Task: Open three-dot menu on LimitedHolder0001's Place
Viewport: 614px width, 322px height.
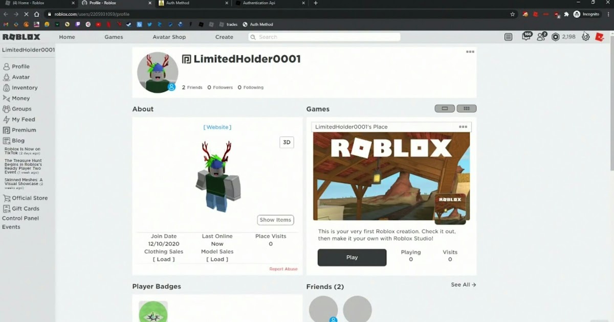Action: [463, 127]
